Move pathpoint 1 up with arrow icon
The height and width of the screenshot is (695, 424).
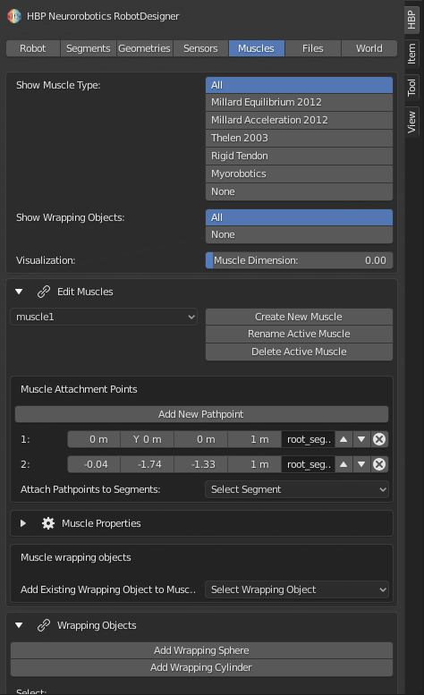click(x=343, y=439)
